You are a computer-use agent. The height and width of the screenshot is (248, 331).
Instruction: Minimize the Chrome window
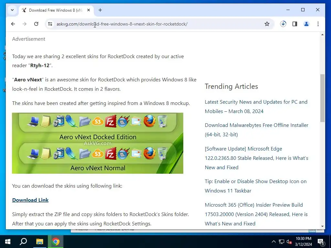[288, 10]
